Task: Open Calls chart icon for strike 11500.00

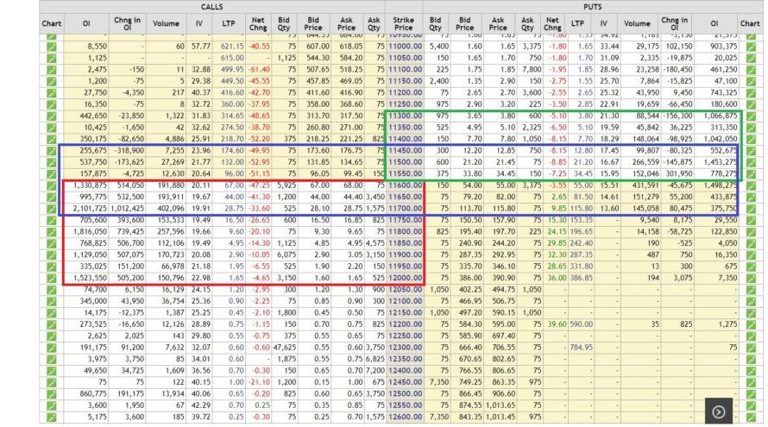Action: (x=52, y=162)
